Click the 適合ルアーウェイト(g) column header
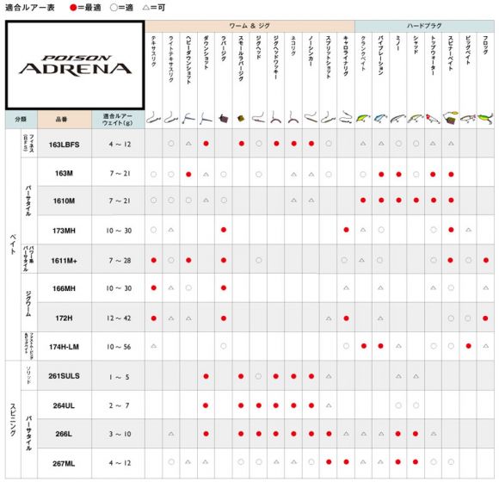Viewport: 499px width, 482px height. (x=118, y=120)
